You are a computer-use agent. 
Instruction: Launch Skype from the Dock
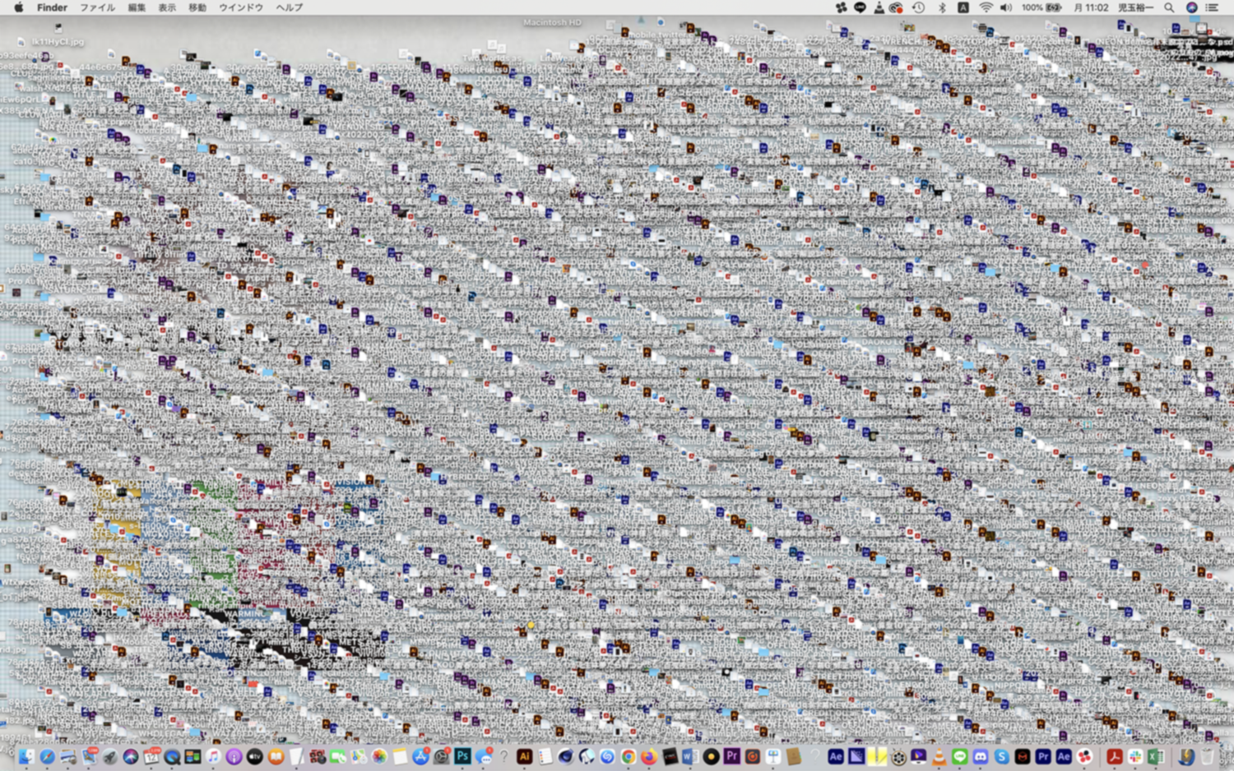point(1002,756)
